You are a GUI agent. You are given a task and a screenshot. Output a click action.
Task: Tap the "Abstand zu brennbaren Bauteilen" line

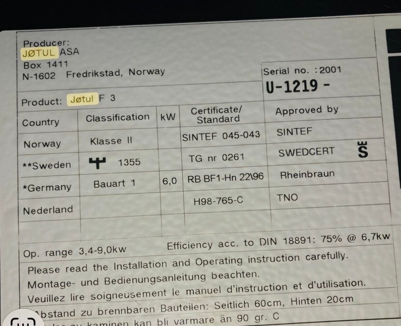[194, 307]
